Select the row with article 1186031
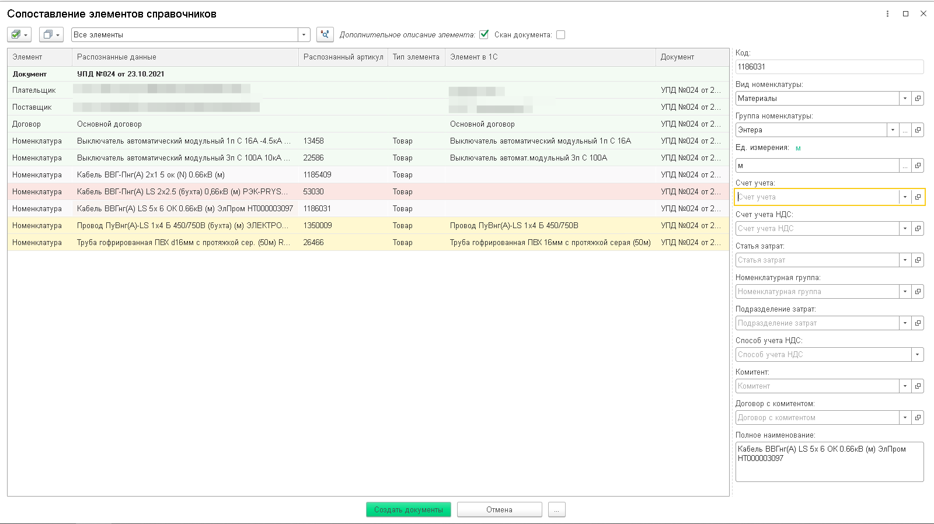934x524 pixels. (368, 209)
